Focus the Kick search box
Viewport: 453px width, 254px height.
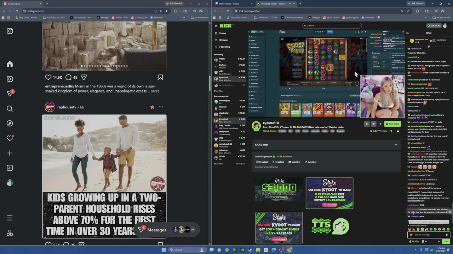pyautogui.click(x=332, y=25)
